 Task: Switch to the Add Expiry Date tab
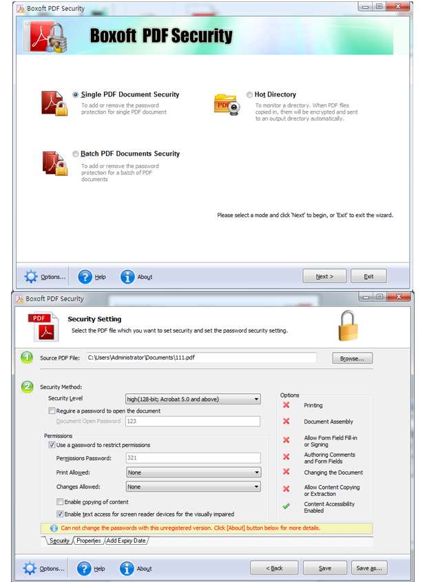pos(126,541)
